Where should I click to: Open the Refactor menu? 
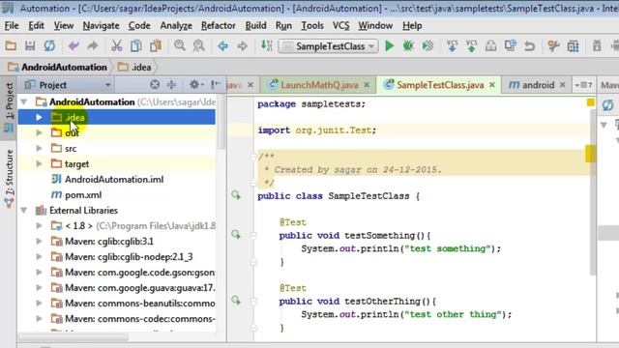point(219,26)
